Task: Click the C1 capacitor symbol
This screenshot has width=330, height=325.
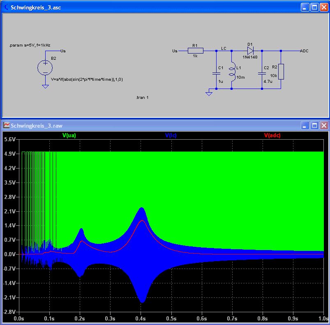Action: pos(216,73)
